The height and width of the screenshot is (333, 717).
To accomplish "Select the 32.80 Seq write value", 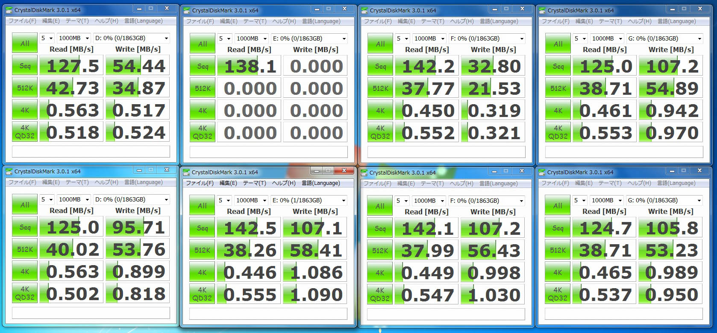I will tap(493, 66).
